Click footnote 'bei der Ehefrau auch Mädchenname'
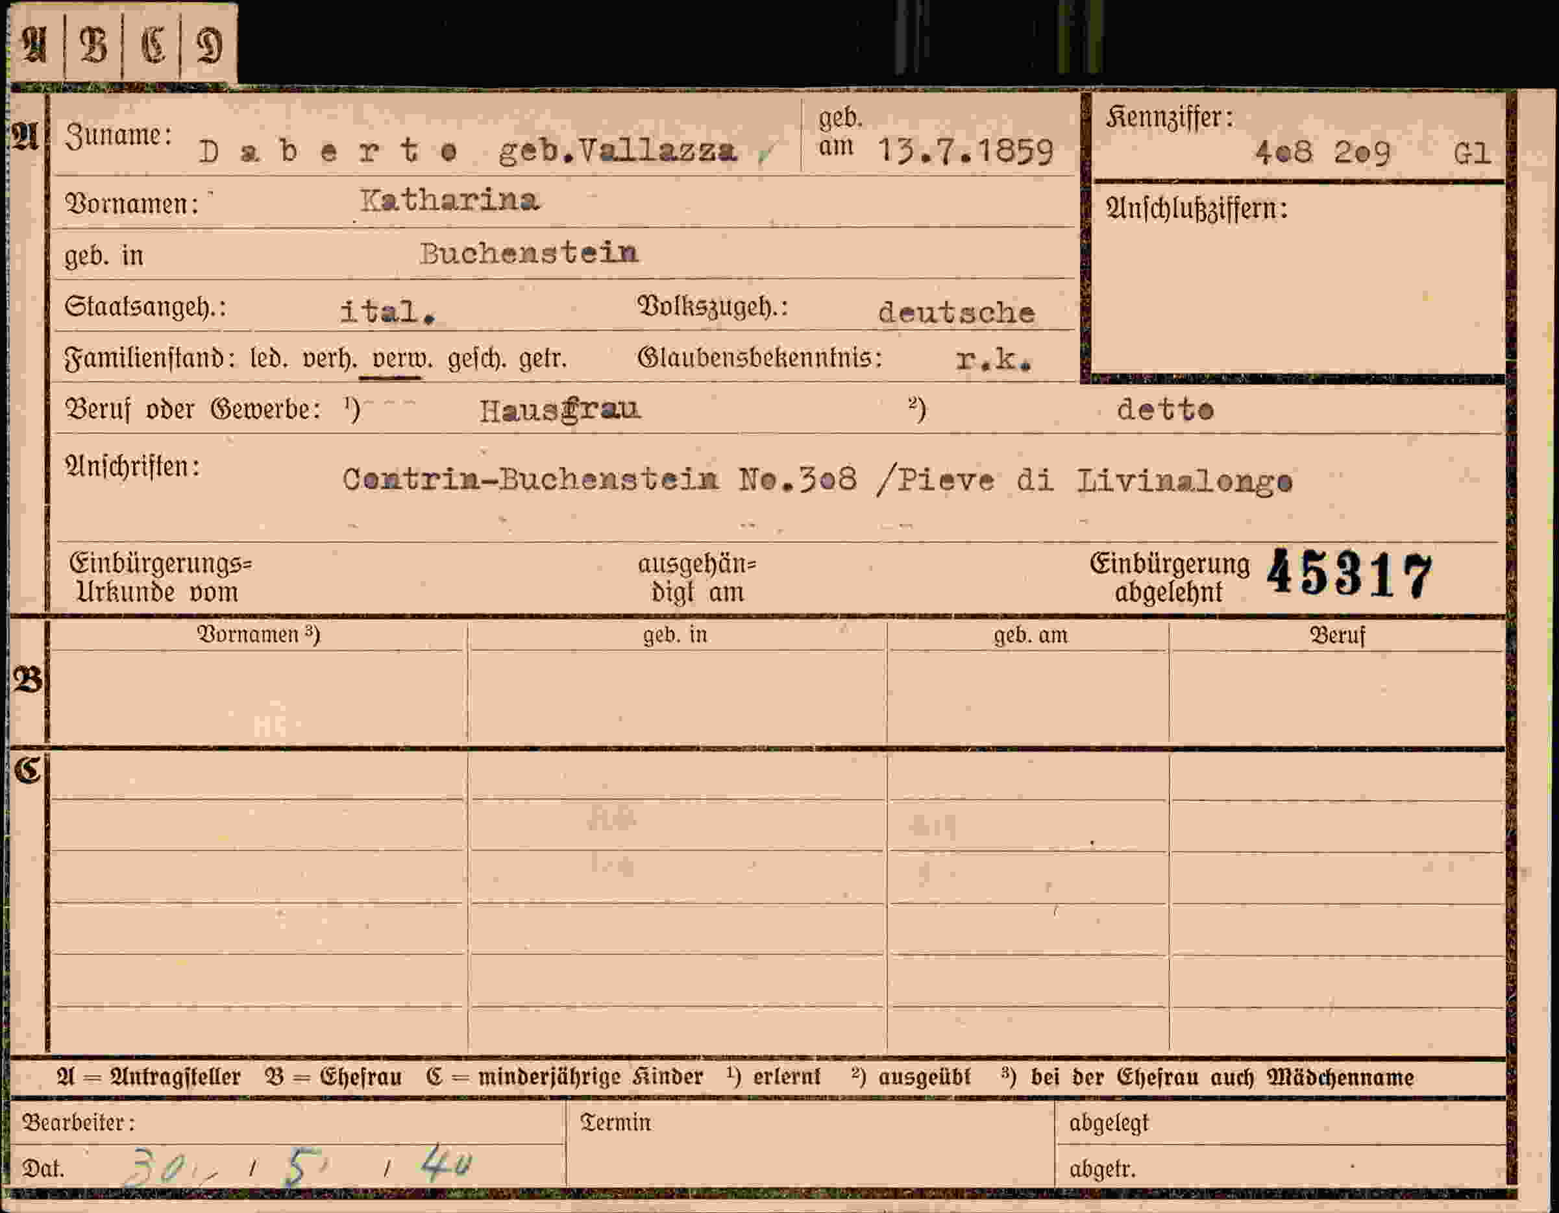1559x1213 pixels. coord(1222,1077)
